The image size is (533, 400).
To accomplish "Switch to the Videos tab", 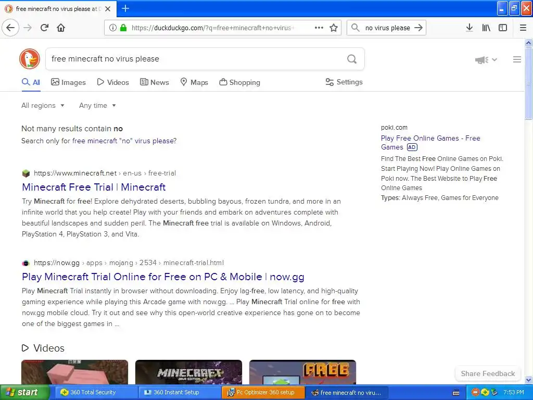I will pyautogui.click(x=113, y=82).
